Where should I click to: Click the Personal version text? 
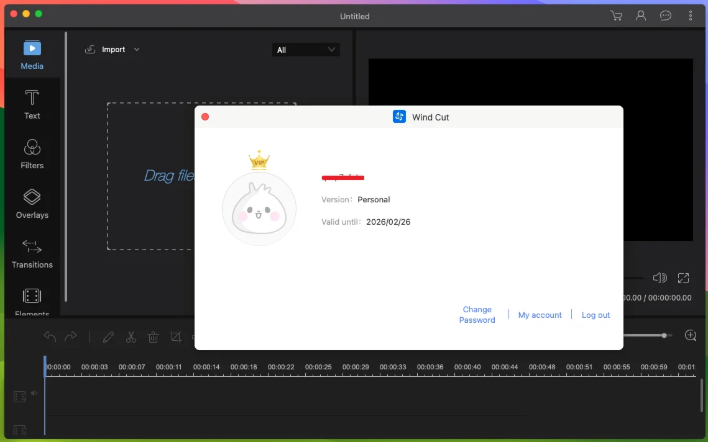pyautogui.click(x=374, y=199)
